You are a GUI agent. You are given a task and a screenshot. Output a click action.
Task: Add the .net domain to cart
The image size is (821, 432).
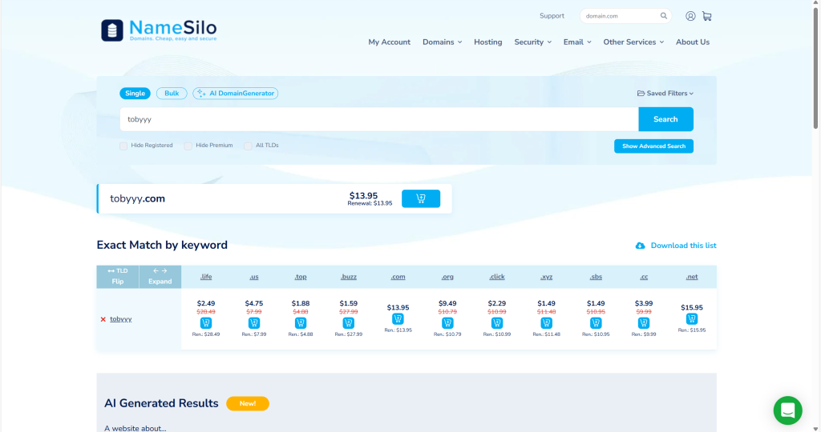[692, 318]
